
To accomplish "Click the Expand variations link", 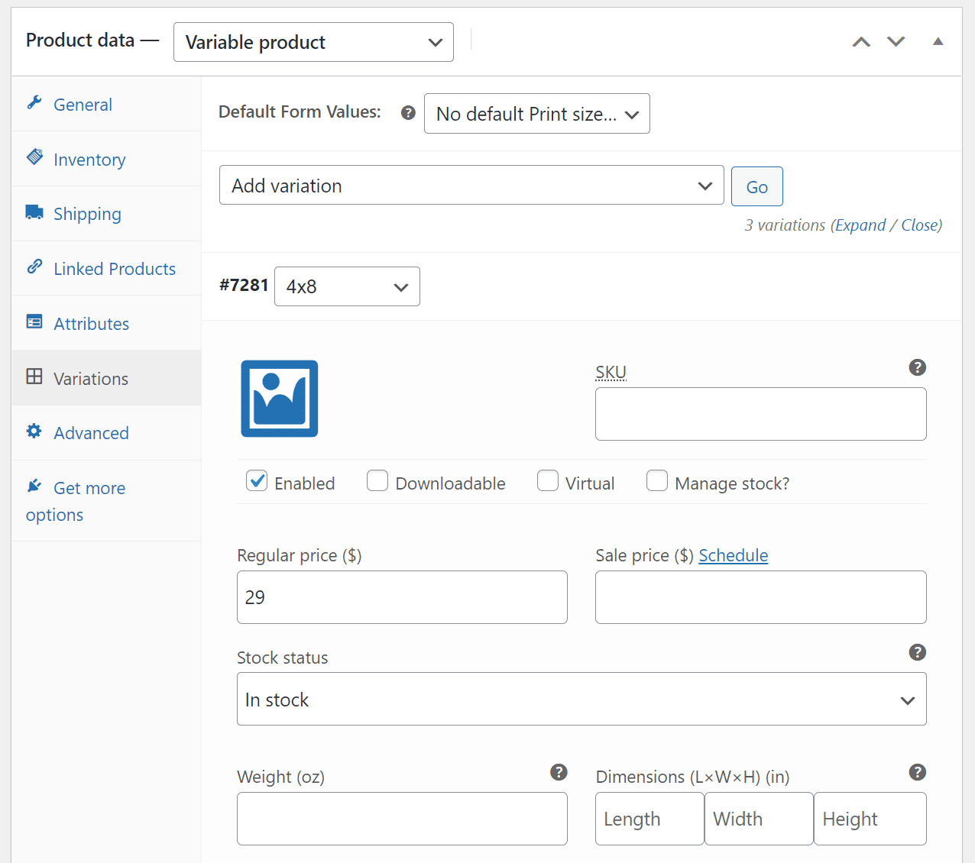I will [x=860, y=225].
